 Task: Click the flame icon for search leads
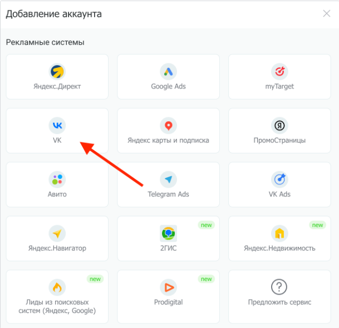[x=57, y=287]
